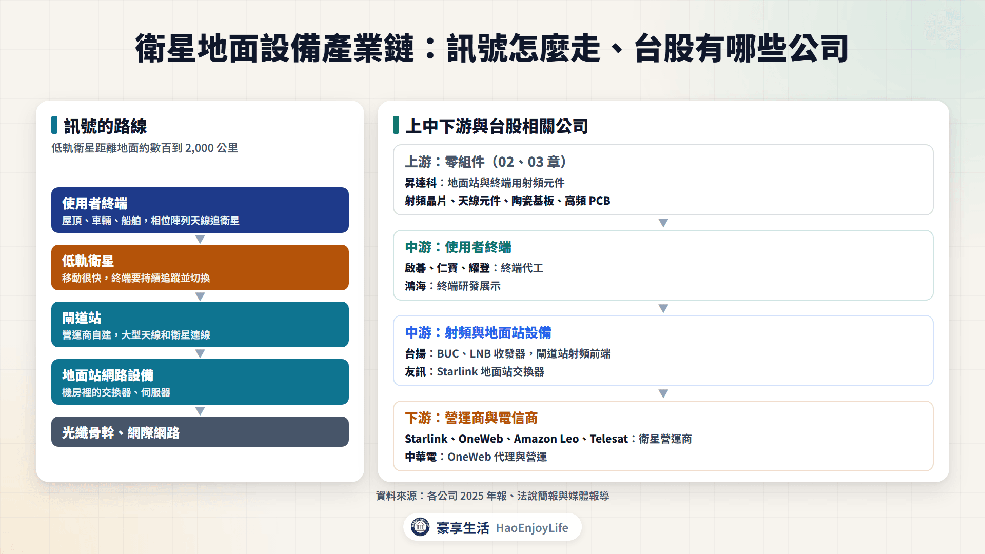Click the 光纖骨幹、網際網路 gray card
This screenshot has height=554, width=985.
coord(200,431)
